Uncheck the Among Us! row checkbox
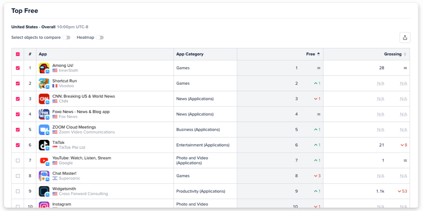The height and width of the screenshot is (211, 423). (18, 68)
